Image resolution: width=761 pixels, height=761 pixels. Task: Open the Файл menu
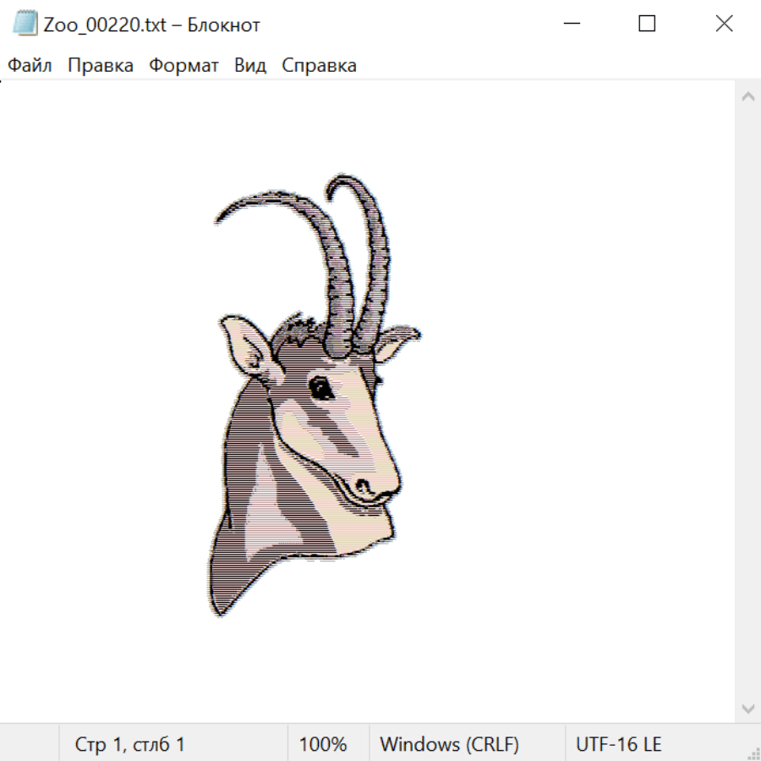point(30,66)
